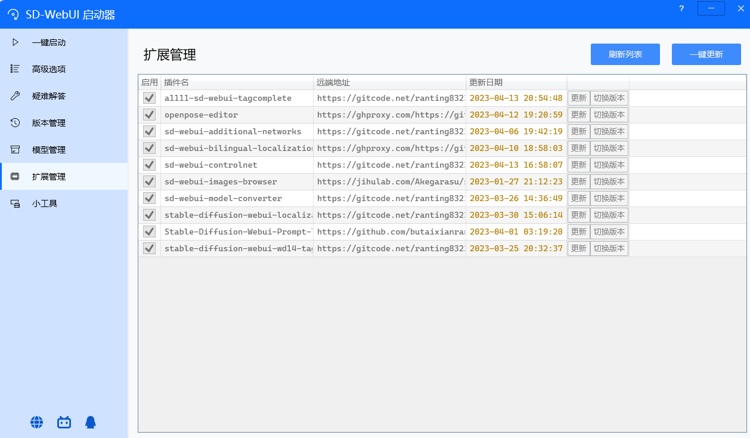The height and width of the screenshot is (438, 750).
Task: Uncheck sd-webui-model-converter extension
Action: (150, 198)
